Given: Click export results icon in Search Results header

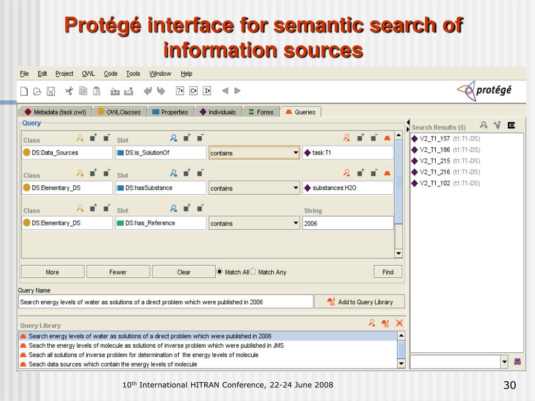Looking at the screenshot, I should pyautogui.click(x=511, y=125).
